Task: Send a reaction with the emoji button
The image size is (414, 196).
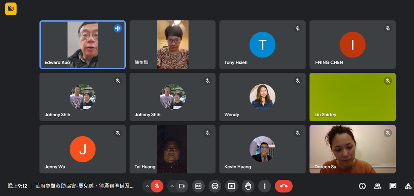Action: coord(215,186)
